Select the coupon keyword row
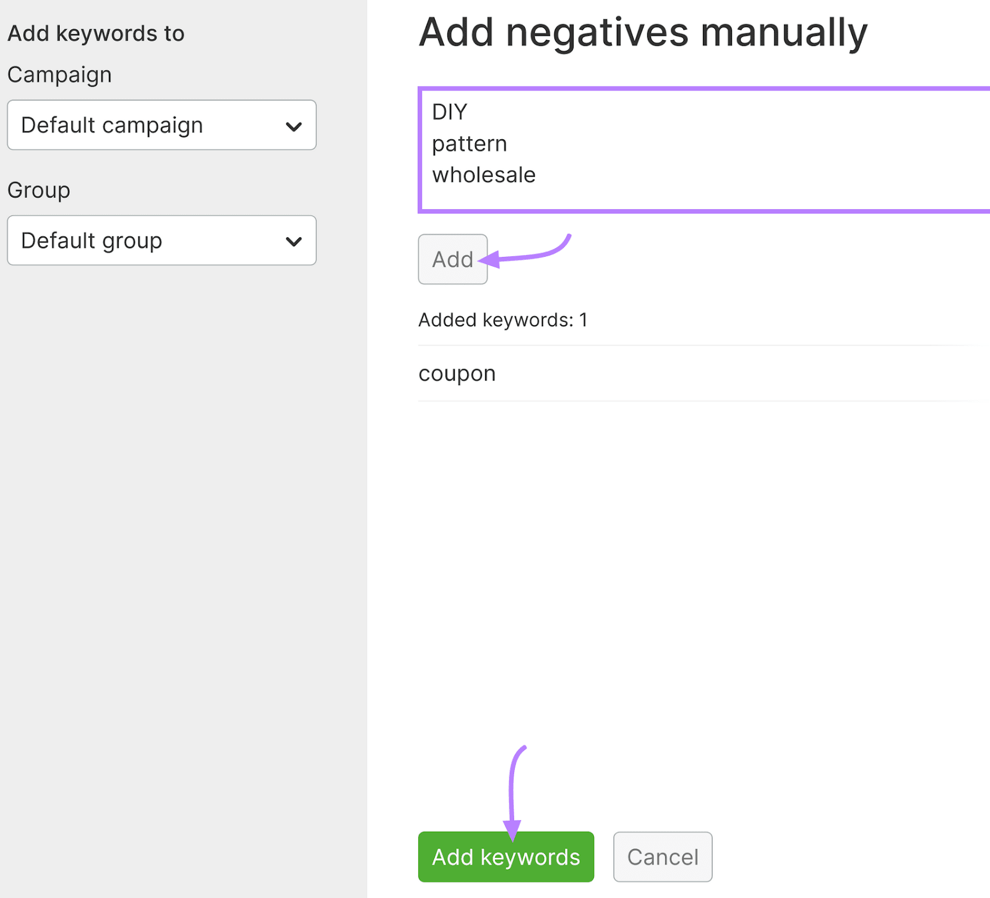990x898 pixels. 457,373
